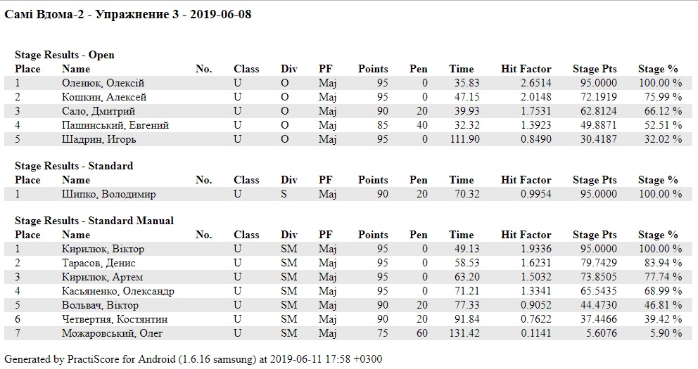Viewport: 698px width, 369px height.
Task: Click the Generated by PractiScore footer text
Action: (193, 359)
